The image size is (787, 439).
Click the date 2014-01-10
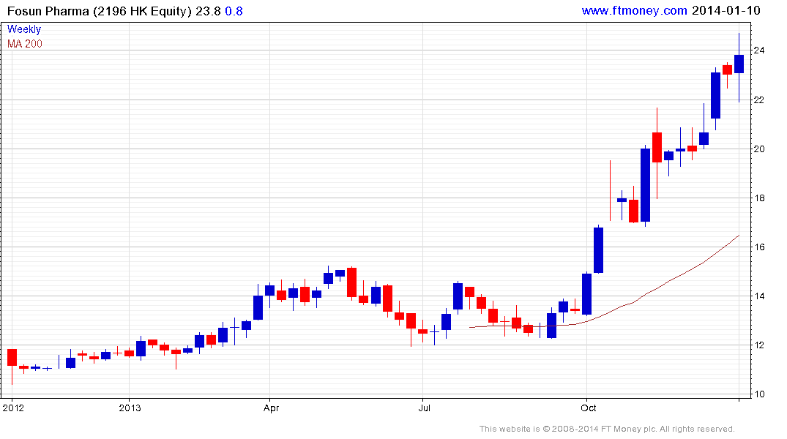click(x=726, y=10)
